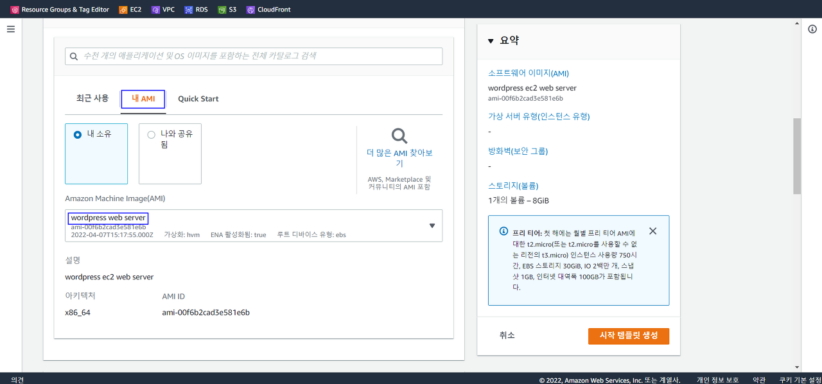Viewport: 822px width, 384px height.
Task: Click the page vertical scrollbar thumb
Action: click(797, 156)
